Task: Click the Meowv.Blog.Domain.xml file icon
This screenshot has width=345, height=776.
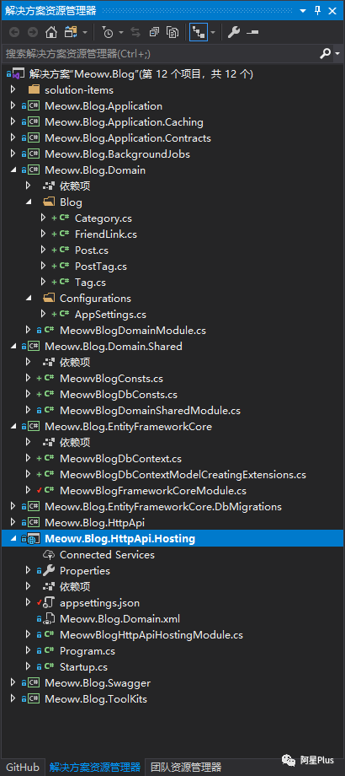Action: (49, 618)
